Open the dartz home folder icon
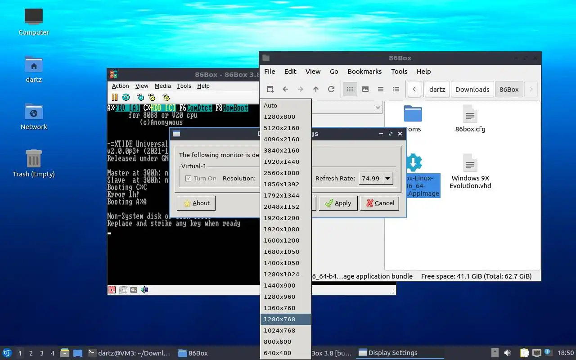This screenshot has width=576, height=360. coord(34,69)
